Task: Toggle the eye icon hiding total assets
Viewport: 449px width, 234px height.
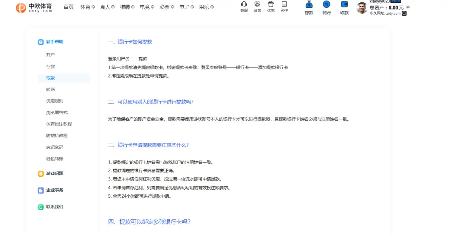Action: click(407, 7)
